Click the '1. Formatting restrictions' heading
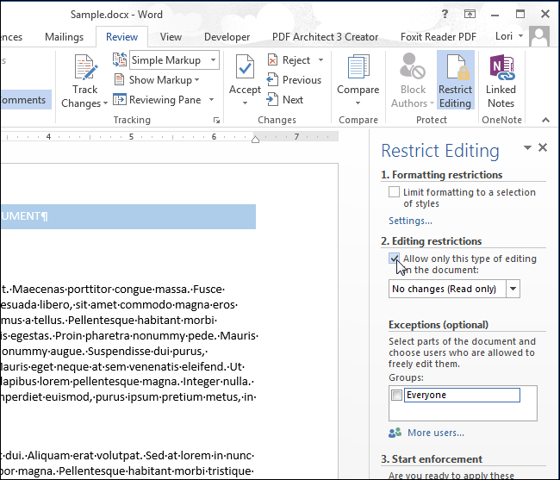This screenshot has height=480, width=560. 441,175
